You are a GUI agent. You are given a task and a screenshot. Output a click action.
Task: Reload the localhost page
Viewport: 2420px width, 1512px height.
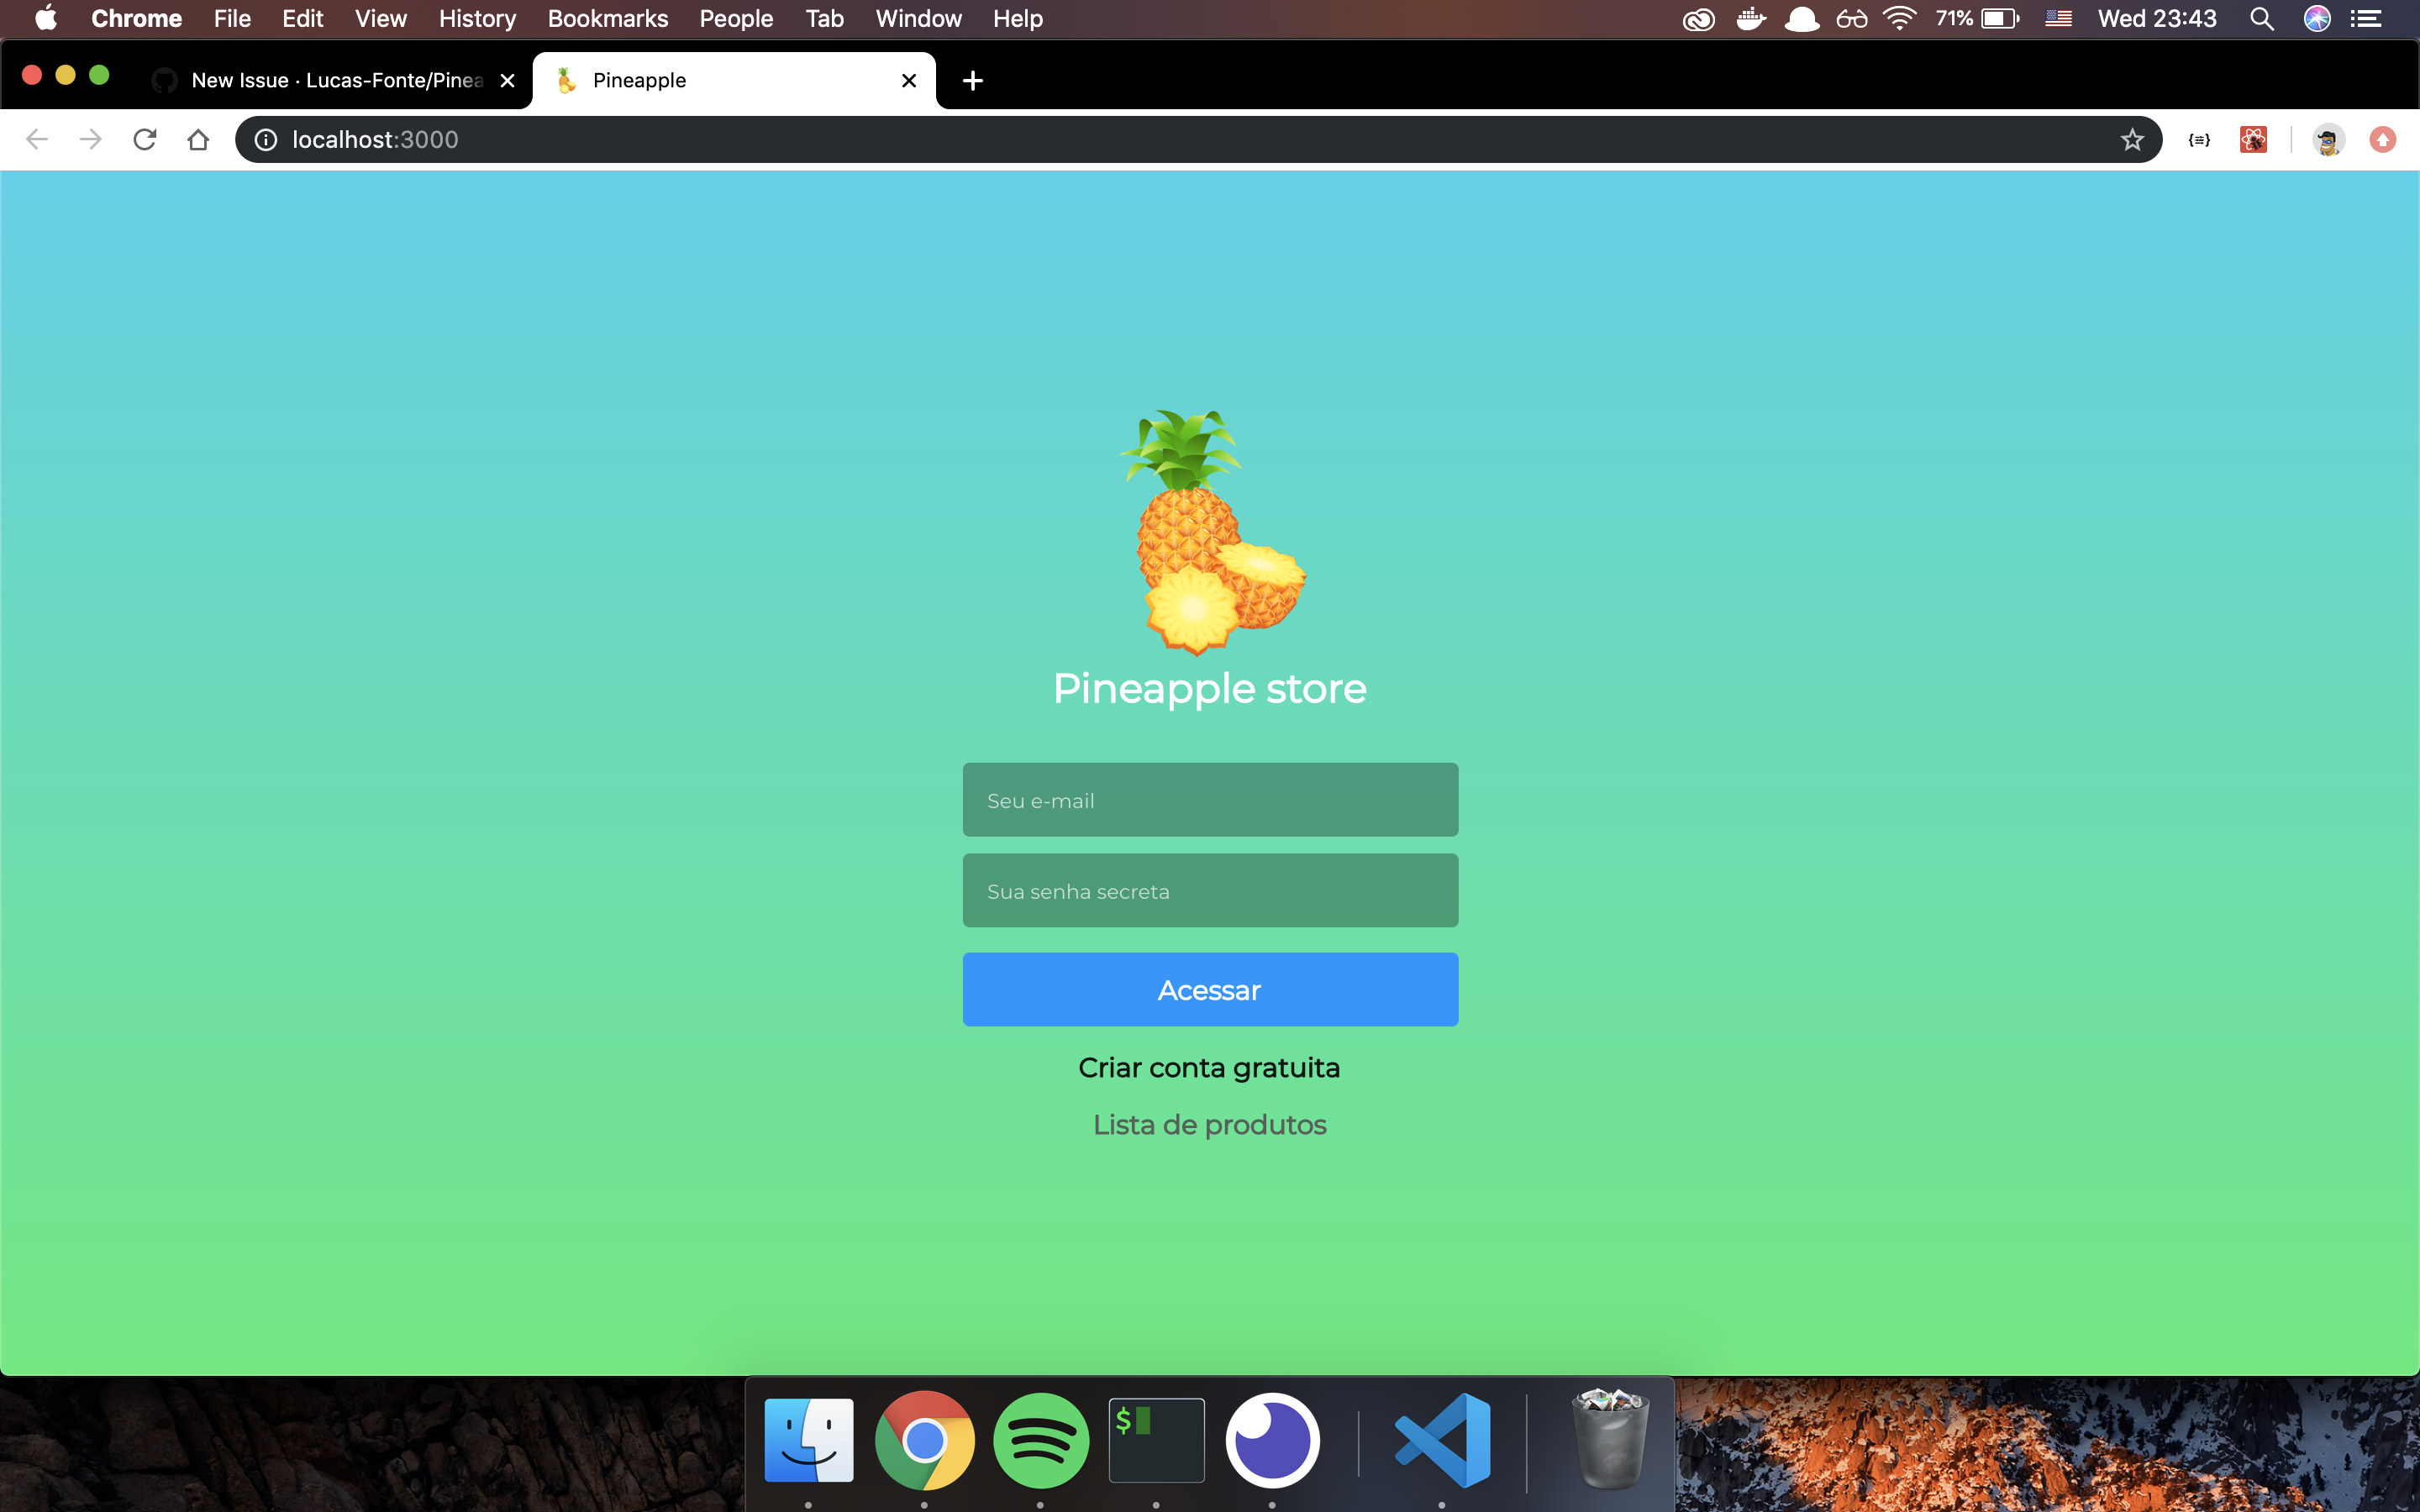[x=145, y=139]
